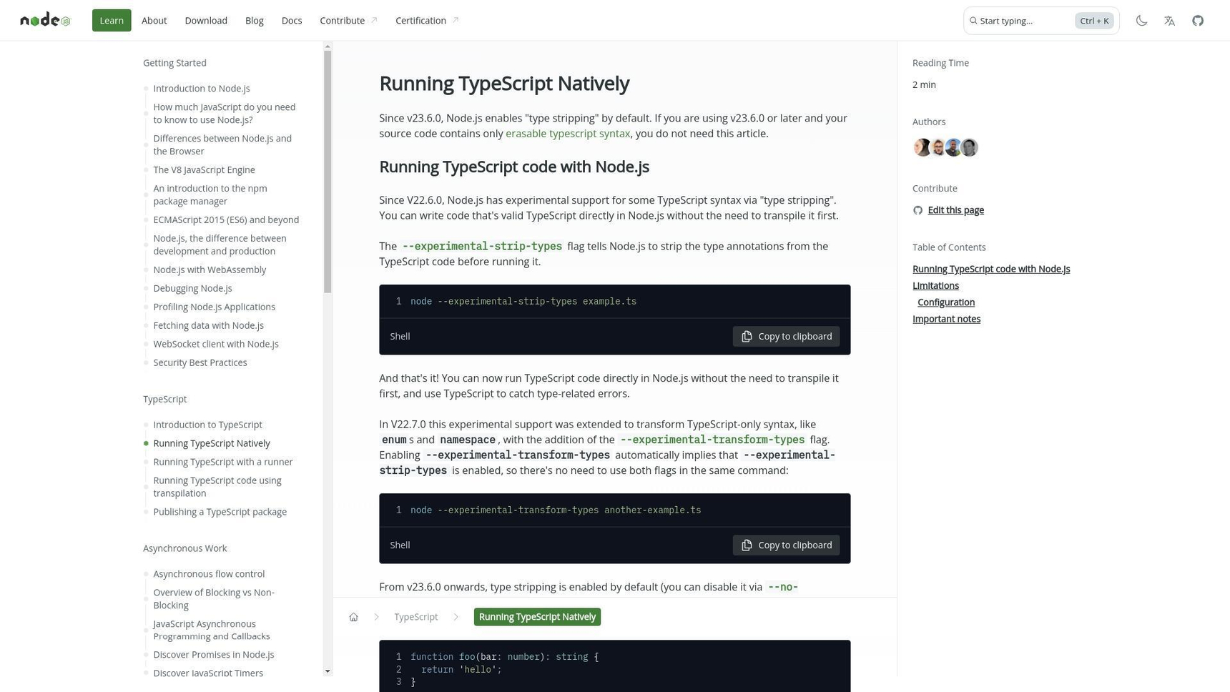Open Introduction to TypeScript article
Image resolution: width=1230 pixels, height=692 pixels.
point(207,425)
